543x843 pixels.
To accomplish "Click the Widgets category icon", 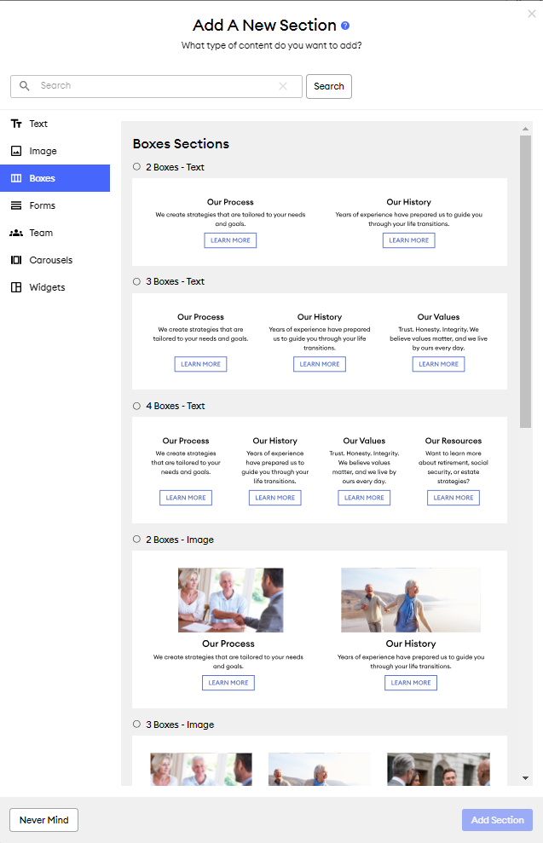I will coord(16,287).
